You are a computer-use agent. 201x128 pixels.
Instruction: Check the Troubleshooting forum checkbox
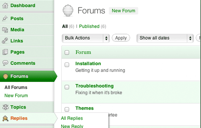tap(67, 87)
